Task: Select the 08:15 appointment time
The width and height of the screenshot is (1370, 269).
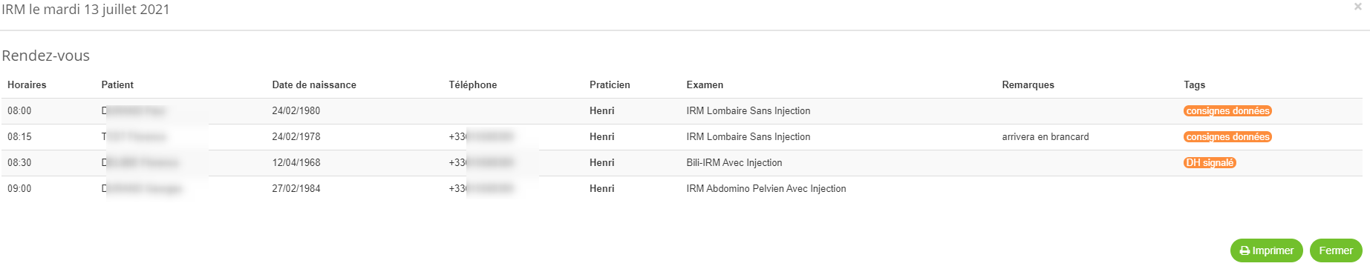Action: [19, 137]
